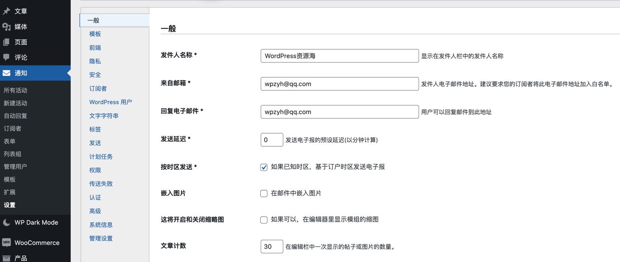This screenshot has height=262, width=620.
Task: Click the product box icon next to 产品
Action: point(6,258)
